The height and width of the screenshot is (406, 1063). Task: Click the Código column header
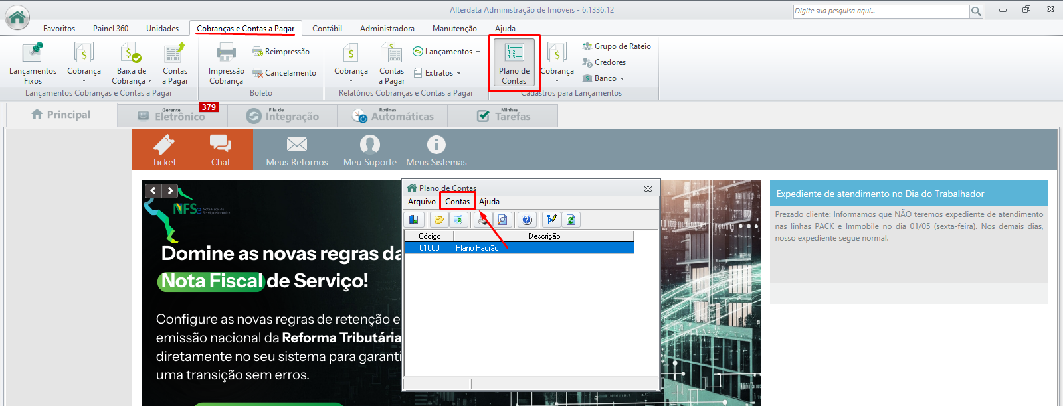coord(429,236)
